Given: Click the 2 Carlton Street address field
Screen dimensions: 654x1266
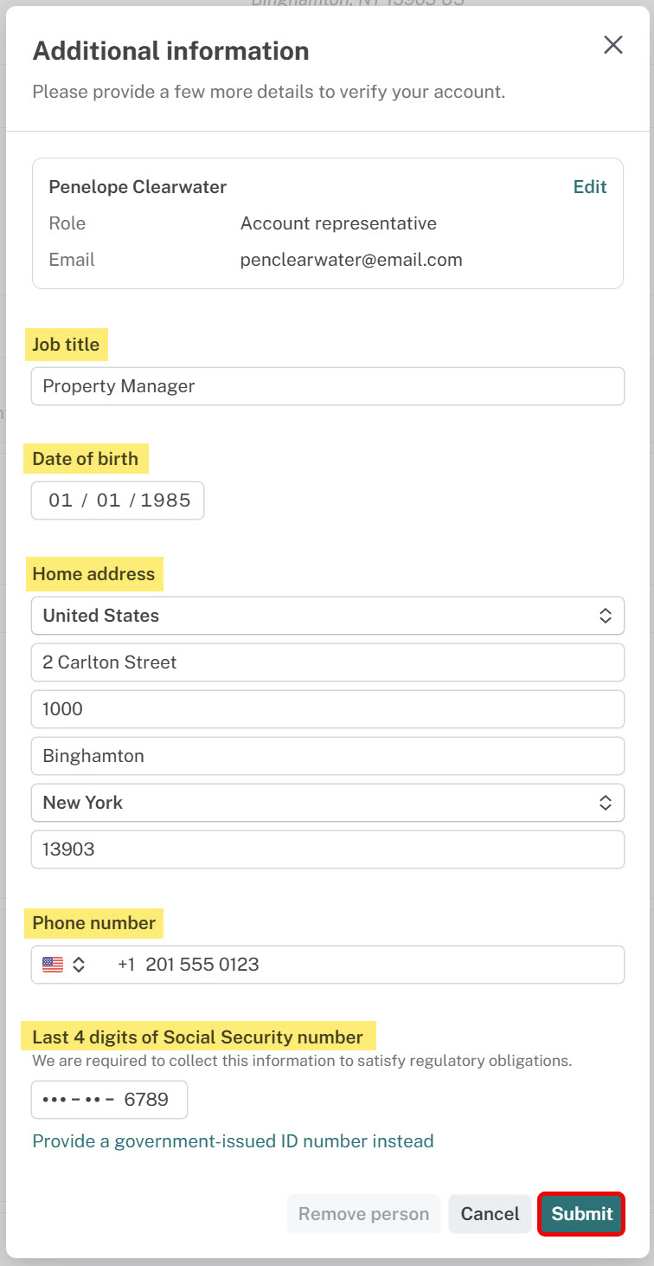Looking at the screenshot, I should point(328,662).
